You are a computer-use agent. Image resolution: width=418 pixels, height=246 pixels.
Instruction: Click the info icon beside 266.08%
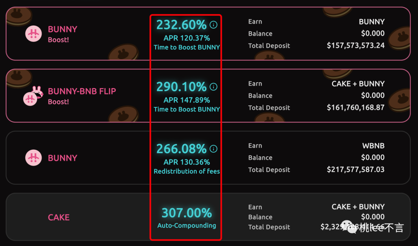click(213, 149)
